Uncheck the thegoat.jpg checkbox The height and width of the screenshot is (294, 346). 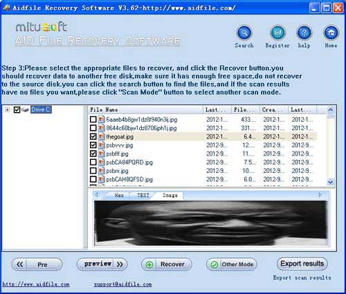tap(93, 136)
